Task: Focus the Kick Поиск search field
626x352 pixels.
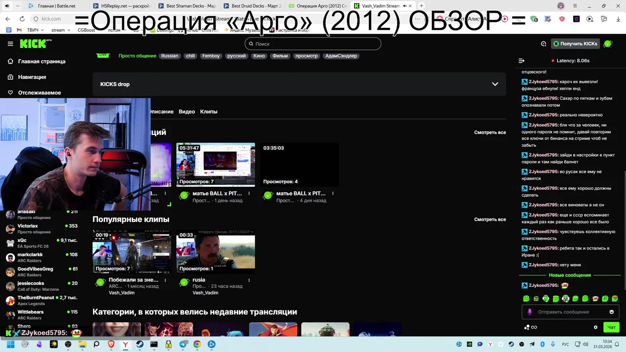Action: [x=313, y=44]
